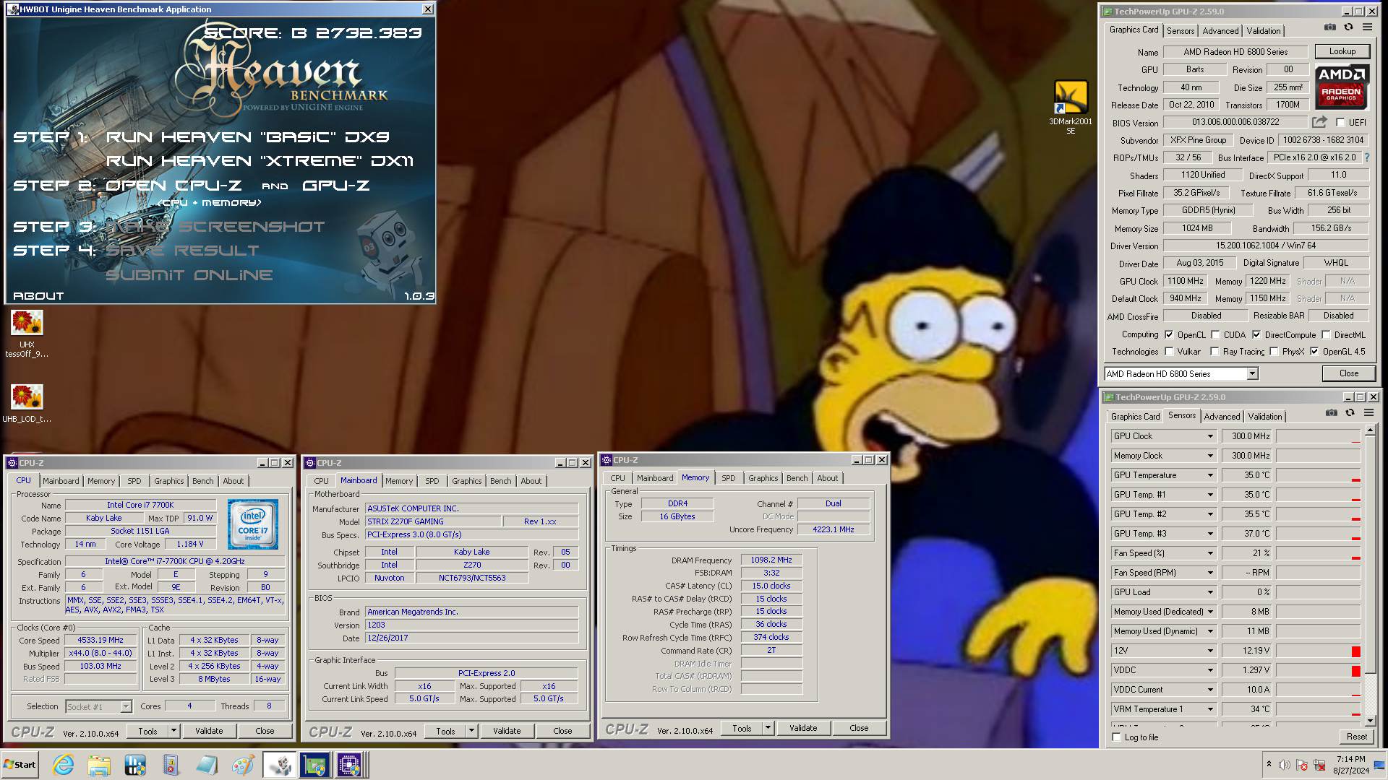The width and height of the screenshot is (1388, 780).
Task: Click the GPU Name field in GPU-Z
Action: (x=1235, y=52)
